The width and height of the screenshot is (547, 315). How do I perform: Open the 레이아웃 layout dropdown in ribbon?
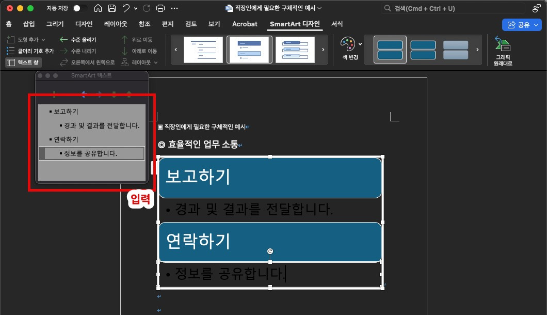(x=139, y=62)
